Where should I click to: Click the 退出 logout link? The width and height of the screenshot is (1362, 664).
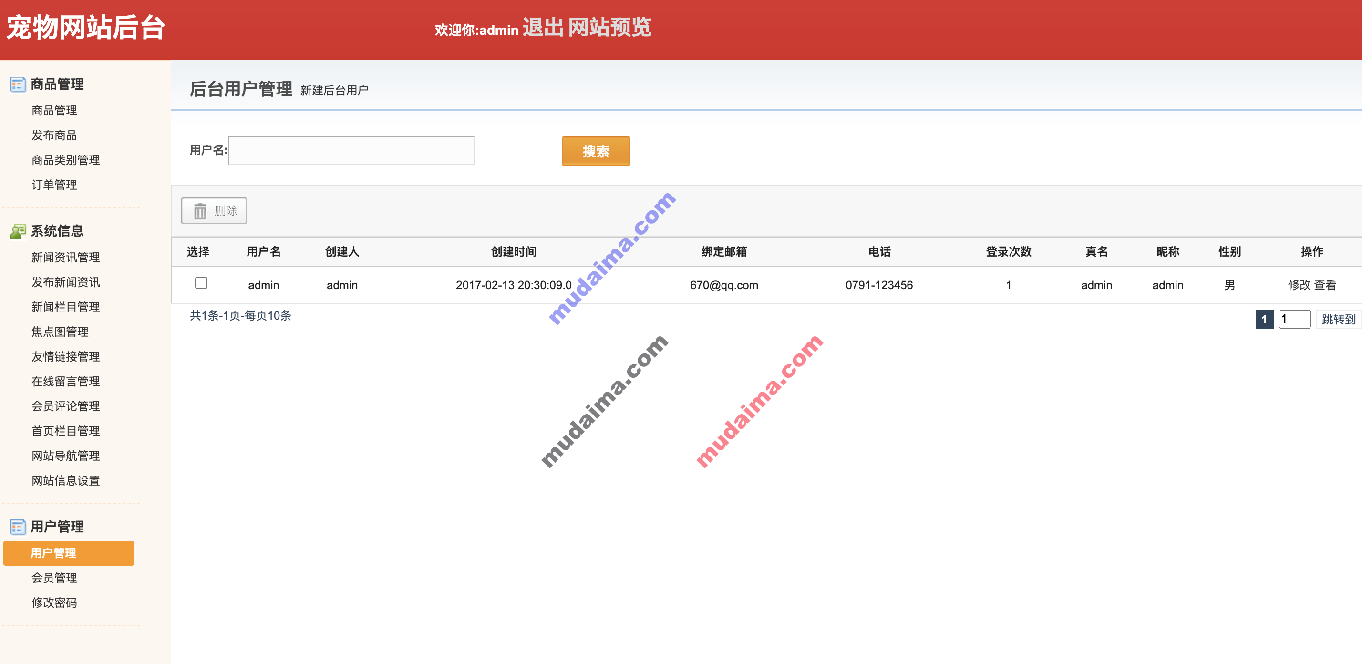[543, 28]
